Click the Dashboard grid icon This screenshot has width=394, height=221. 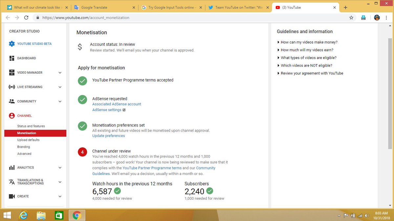click(x=12, y=58)
